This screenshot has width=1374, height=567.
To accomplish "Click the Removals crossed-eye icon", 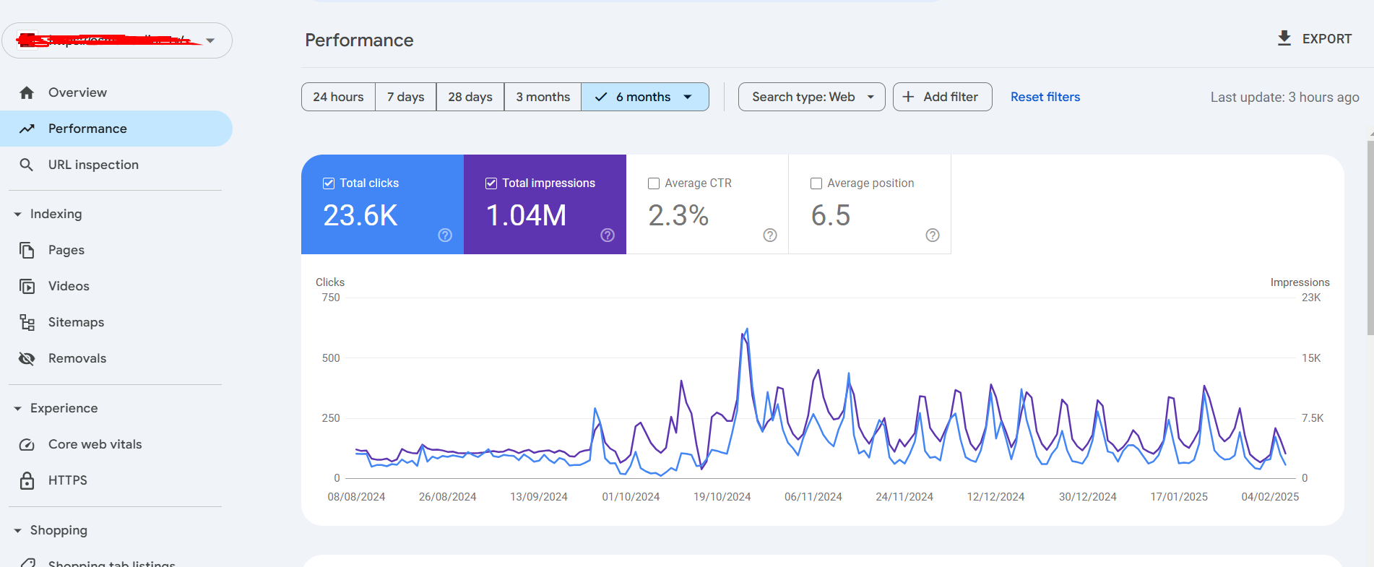I will coord(27,358).
